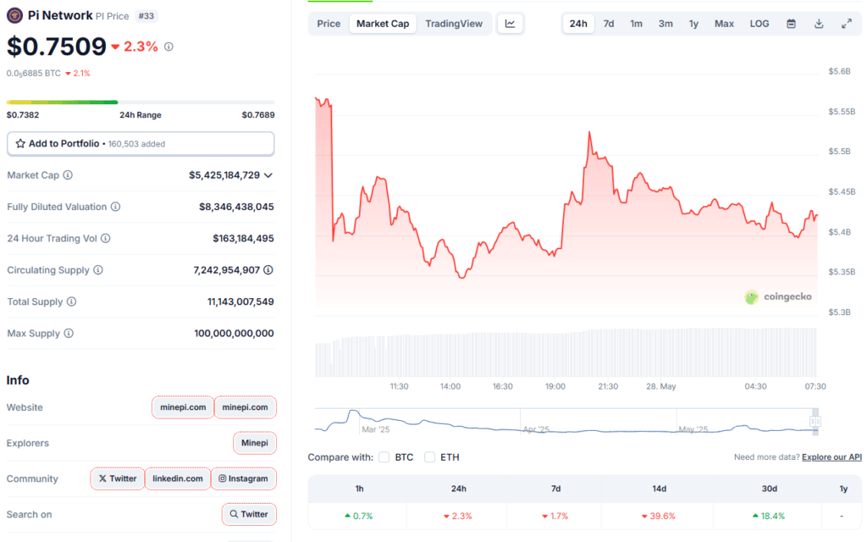867x542 pixels.
Task: Switch chart to line chart type icon
Action: 510,24
